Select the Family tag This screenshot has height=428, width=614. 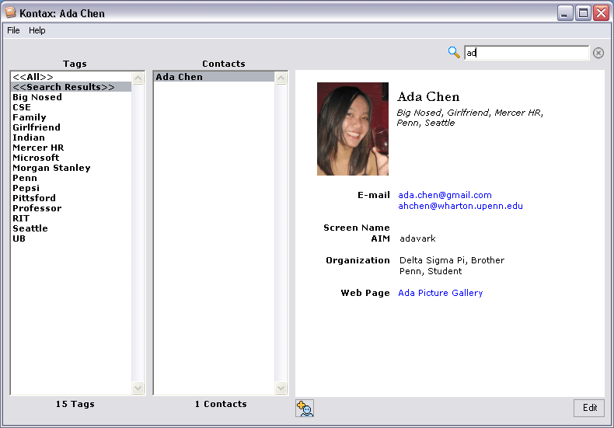coord(71,117)
